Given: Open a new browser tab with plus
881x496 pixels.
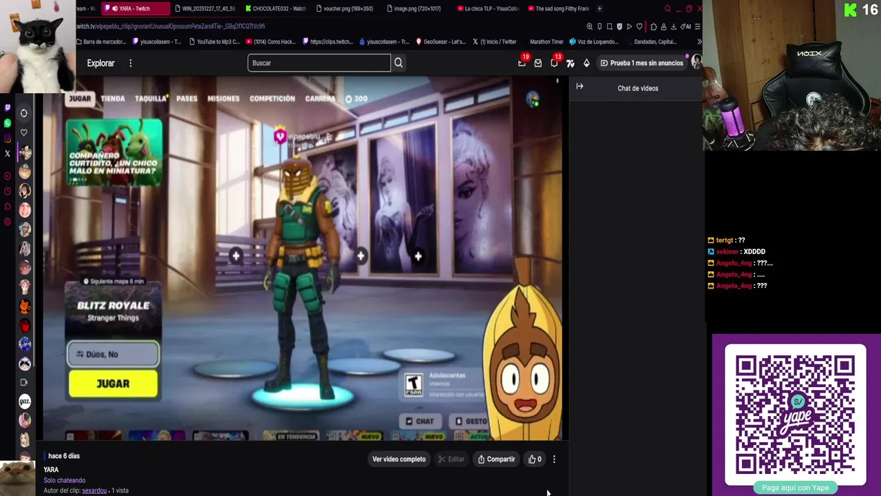Looking at the screenshot, I should 599,8.
